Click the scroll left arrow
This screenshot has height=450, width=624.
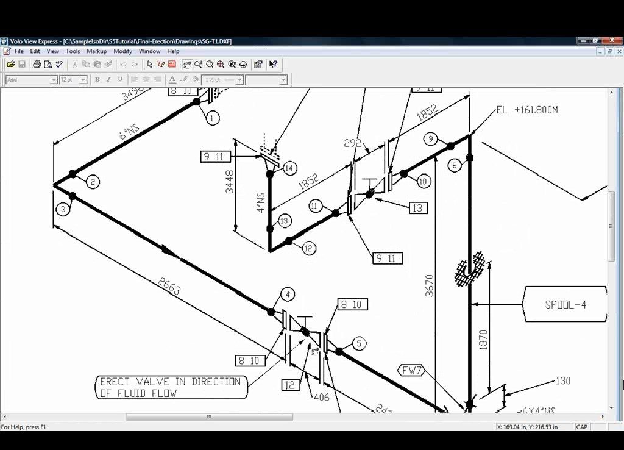click(5, 417)
